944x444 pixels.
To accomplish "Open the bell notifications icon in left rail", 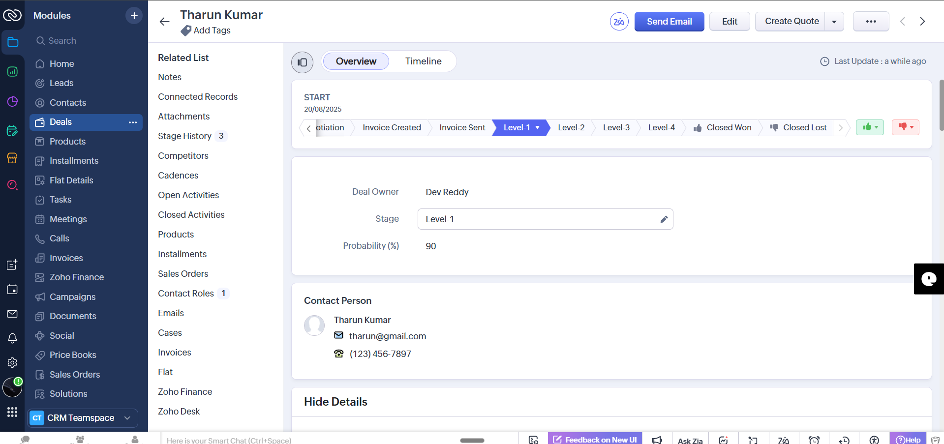I will [12, 338].
